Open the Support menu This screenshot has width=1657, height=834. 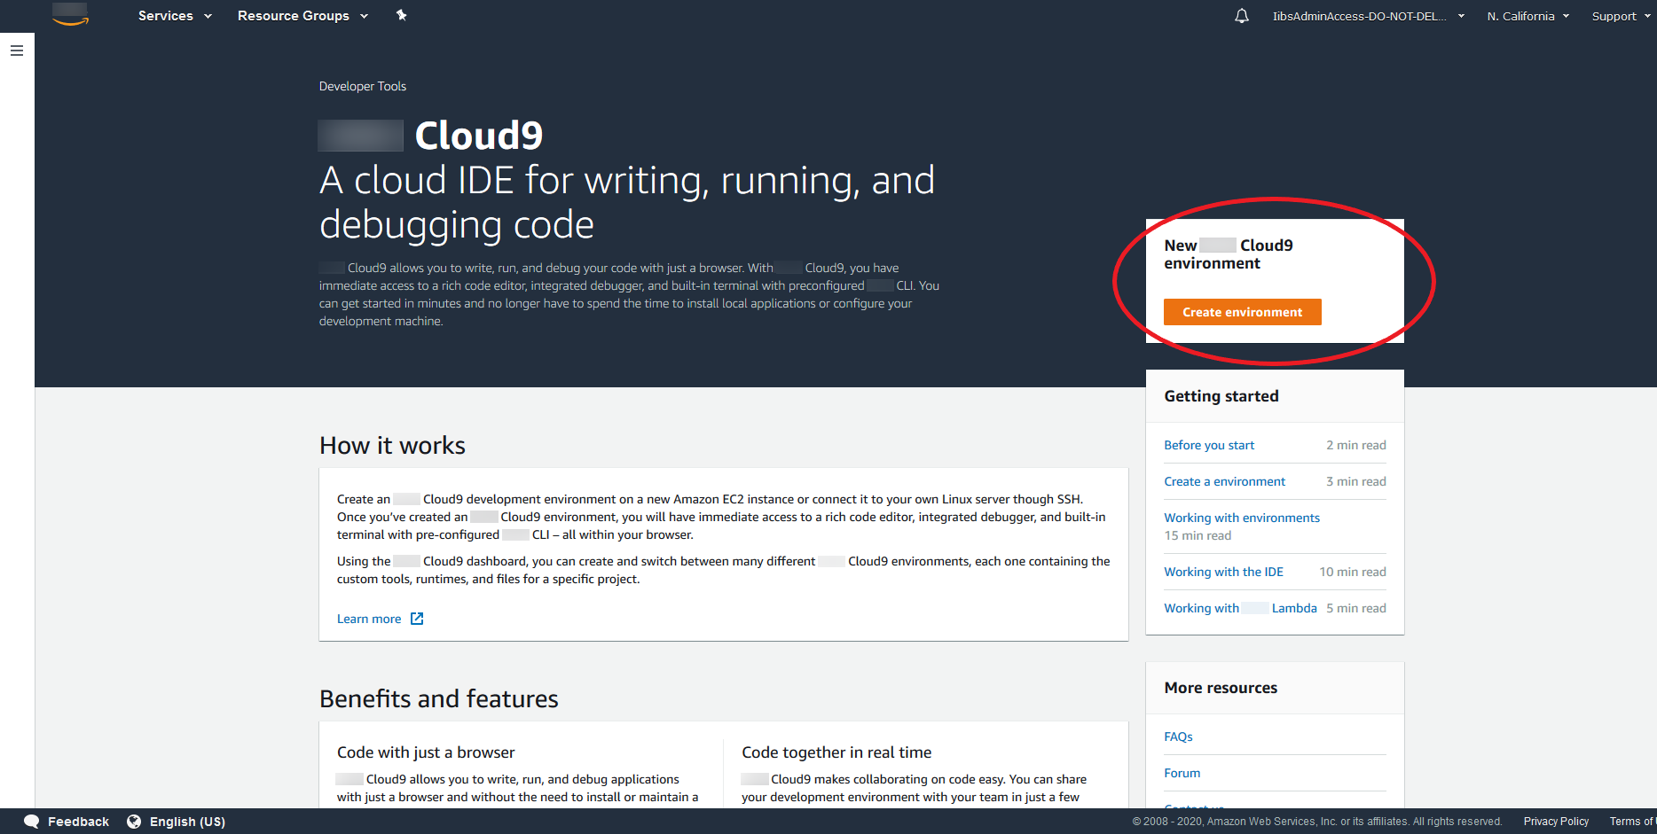click(x=1621, y=16)
